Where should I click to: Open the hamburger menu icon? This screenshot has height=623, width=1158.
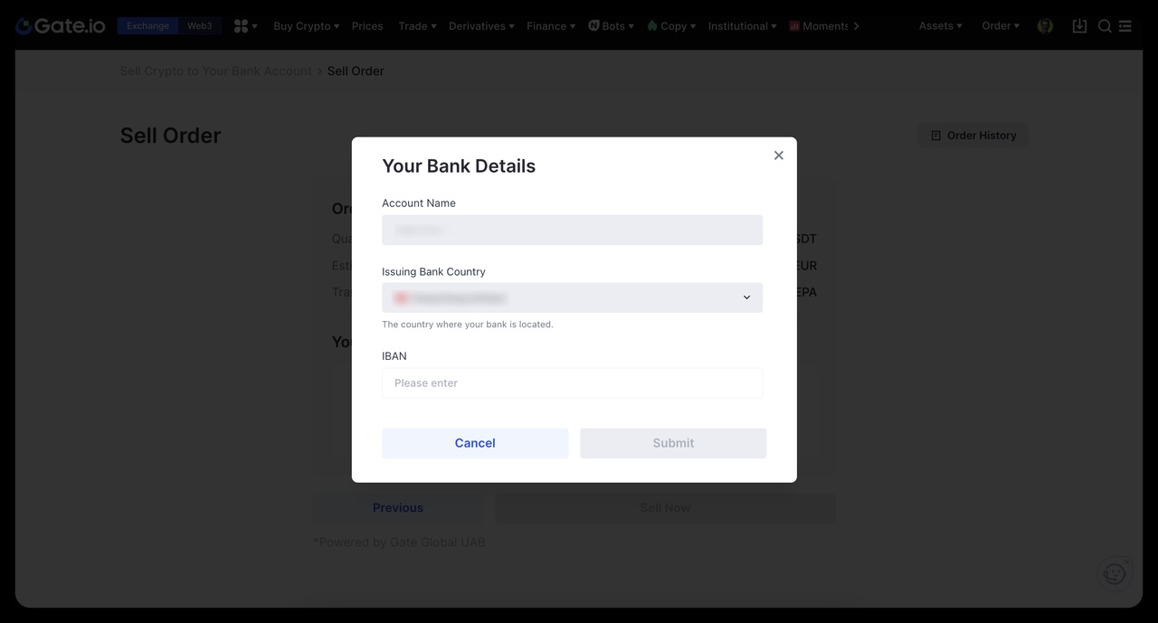[x=1125, y=26]
